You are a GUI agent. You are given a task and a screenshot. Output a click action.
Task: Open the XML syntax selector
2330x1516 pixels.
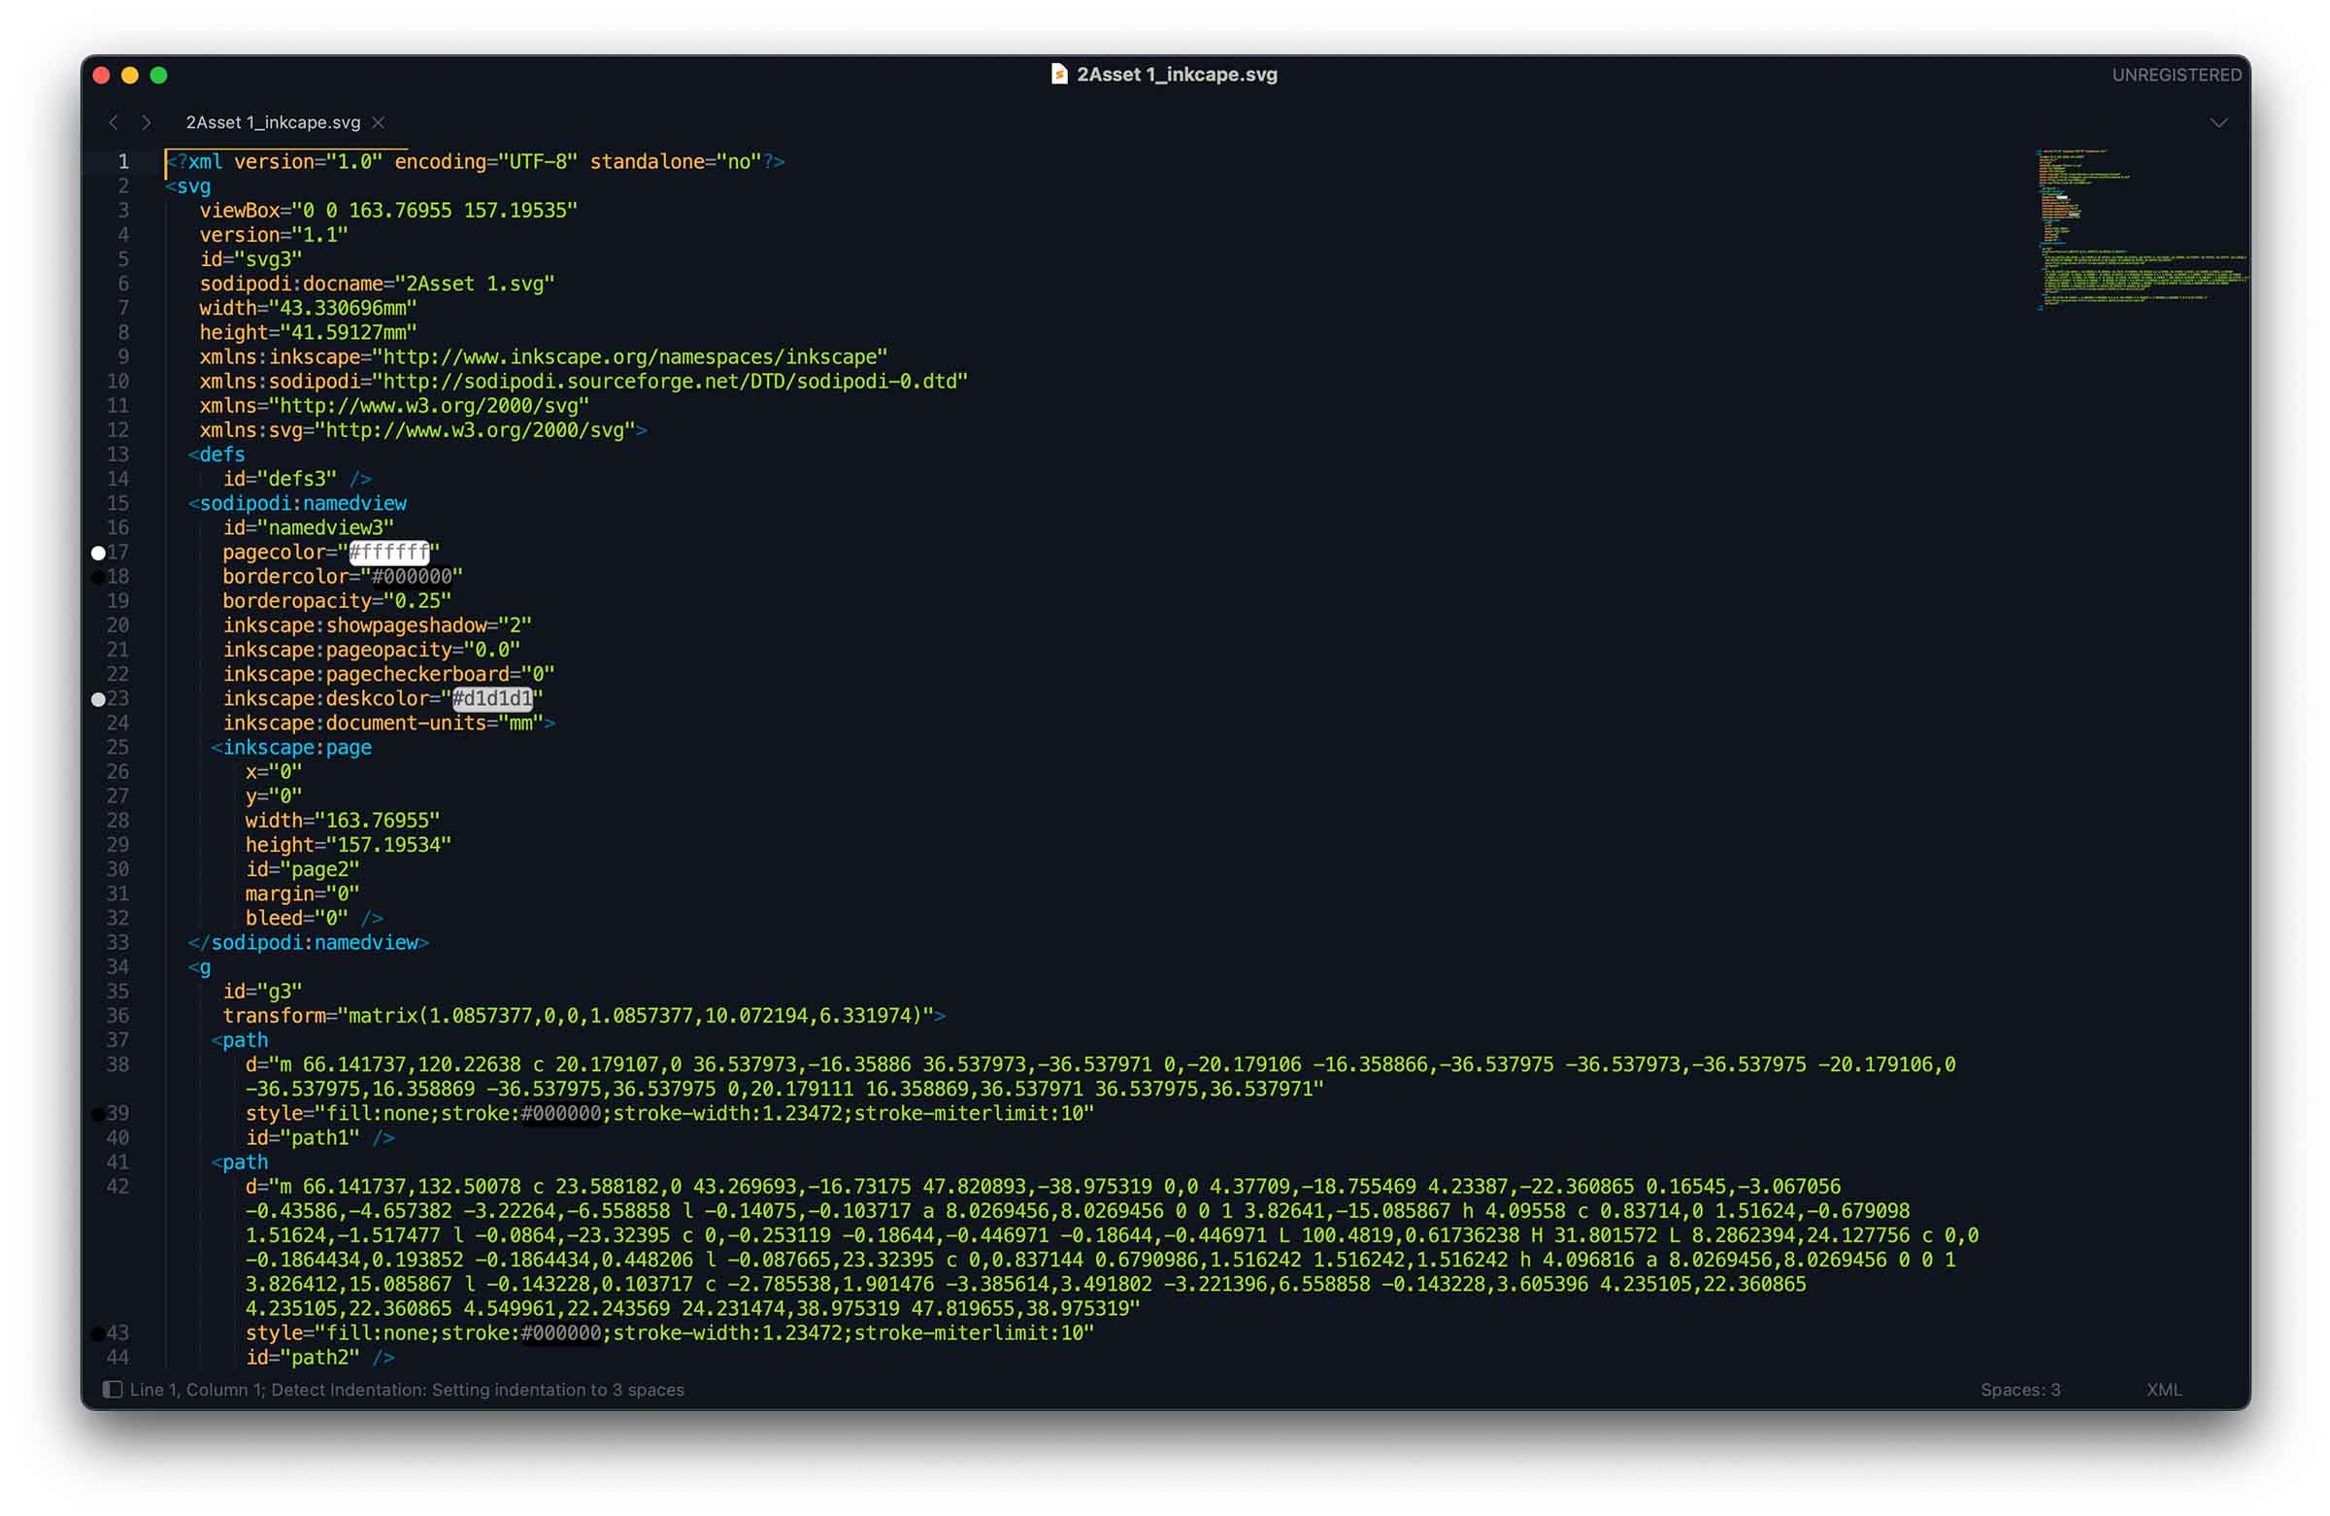[2163, 1389]
